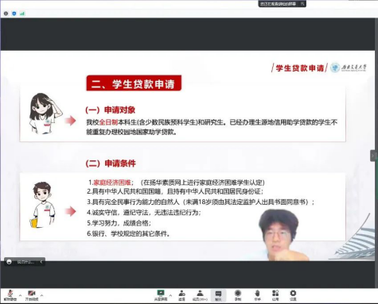Viewport: 378px width, 304px height.
Task: Unmute the microphone in the meeting toolbar
Action: (x=10, y=295)
